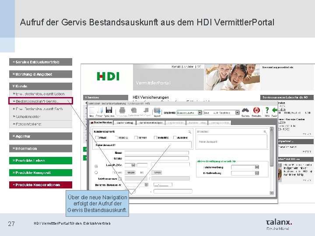Image resolution: width=315 pixels, height=236 pixels.
Task: Select the PLZ von radio button
Action: (96, 172)
